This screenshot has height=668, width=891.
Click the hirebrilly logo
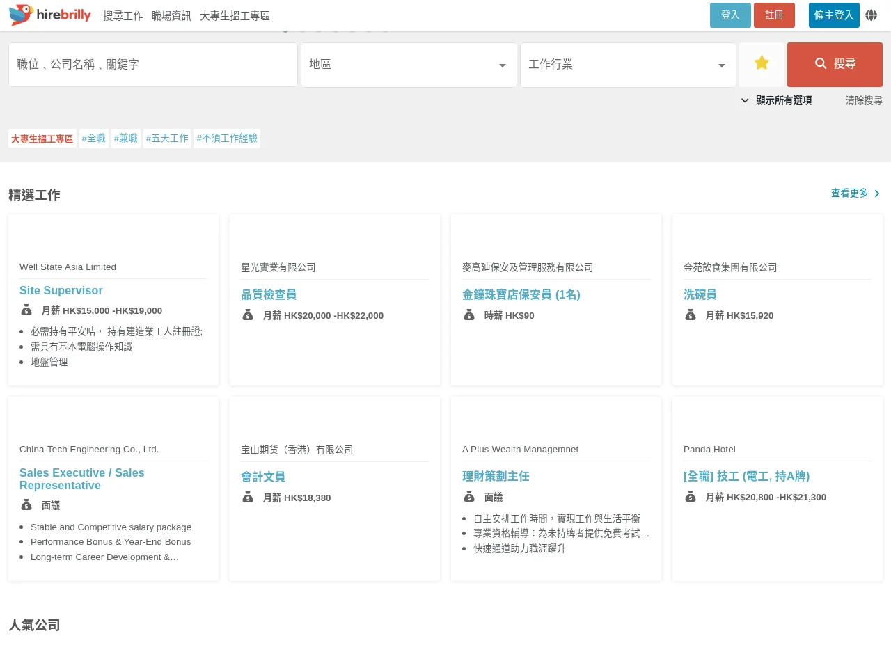point(50,15)
